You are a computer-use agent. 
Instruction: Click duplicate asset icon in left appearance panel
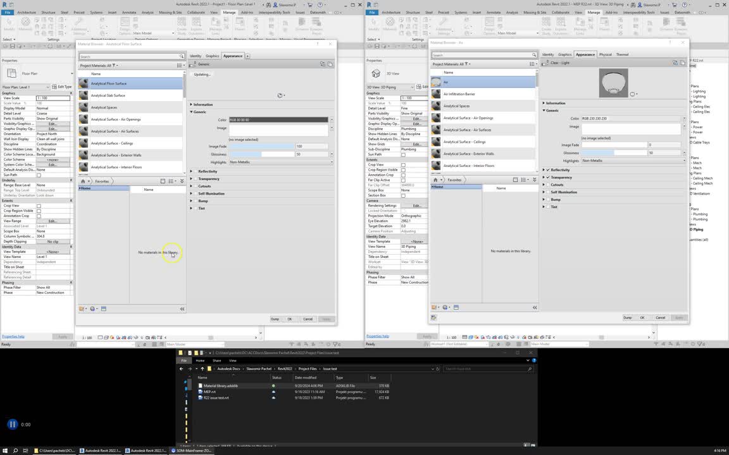tap(330, 64)
